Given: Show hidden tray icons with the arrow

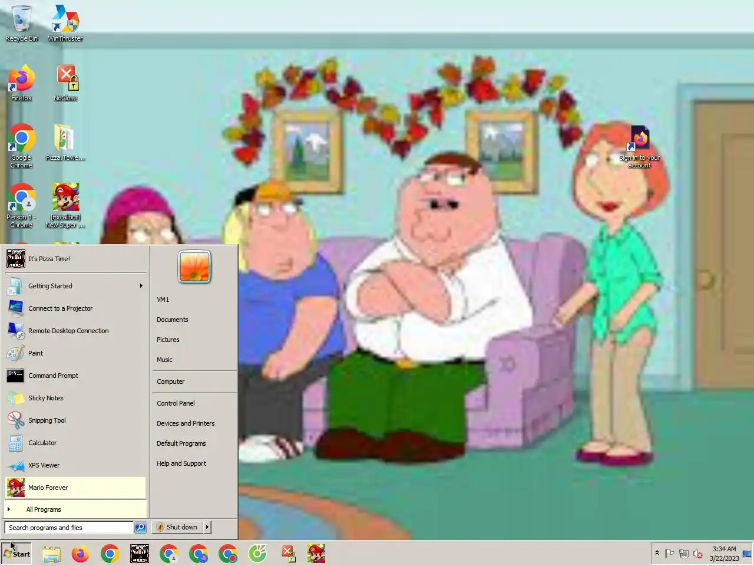Looking at the screenshot, I should click(x=657, y=553).
